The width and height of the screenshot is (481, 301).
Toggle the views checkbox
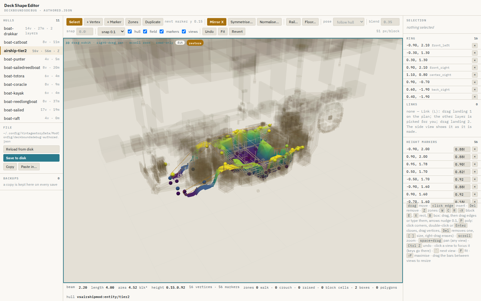coord(184,32)
